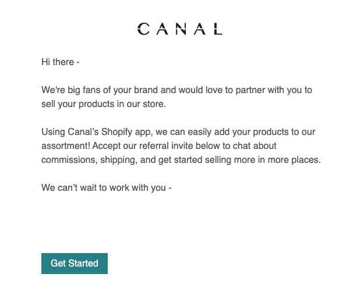Click the CANAL logo at the top
The width and height of the screenshot is (364, 288).
click(x=180, y=29)
